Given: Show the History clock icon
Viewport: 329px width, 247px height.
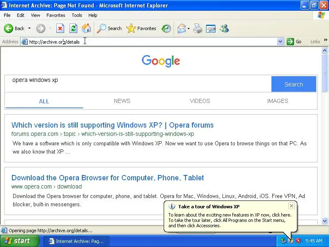Looking at the screenshot, I should 166,28.
